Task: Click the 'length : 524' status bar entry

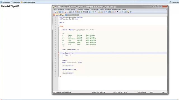Action: 95,92
